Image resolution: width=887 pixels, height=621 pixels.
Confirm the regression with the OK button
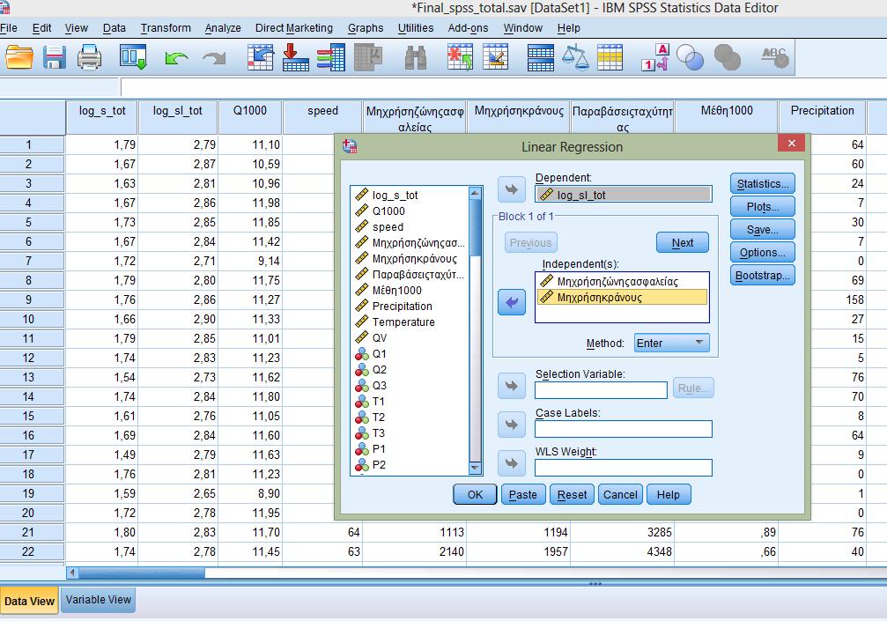[x=475, y=494]
